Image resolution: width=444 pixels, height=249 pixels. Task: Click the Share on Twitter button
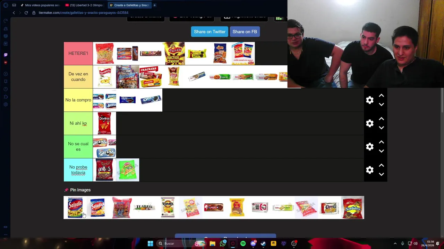210,31
